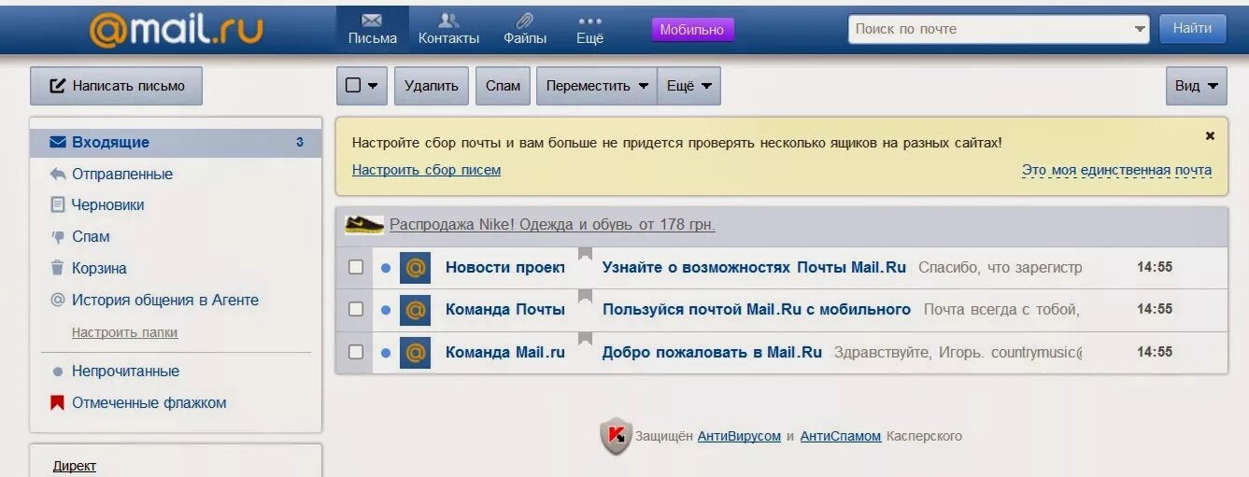Open the Файлы tab
This screenshot has width=1249, height=477.
coord(525,29)
